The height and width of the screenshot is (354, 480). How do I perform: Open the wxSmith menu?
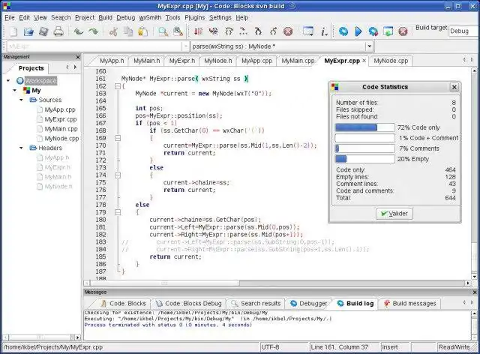(149, 16)
